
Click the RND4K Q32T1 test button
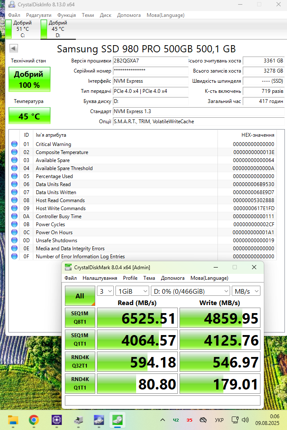pos(80,362)
